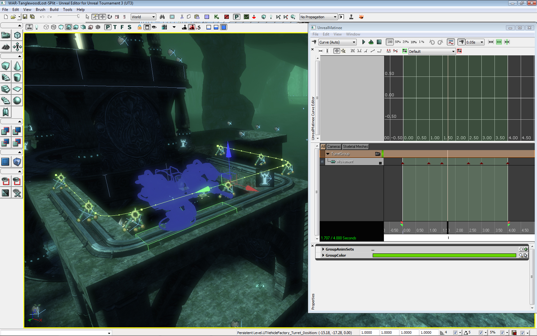Set playback speed to 100%
The width and height of the screenshot is (537, 336).
390,42
